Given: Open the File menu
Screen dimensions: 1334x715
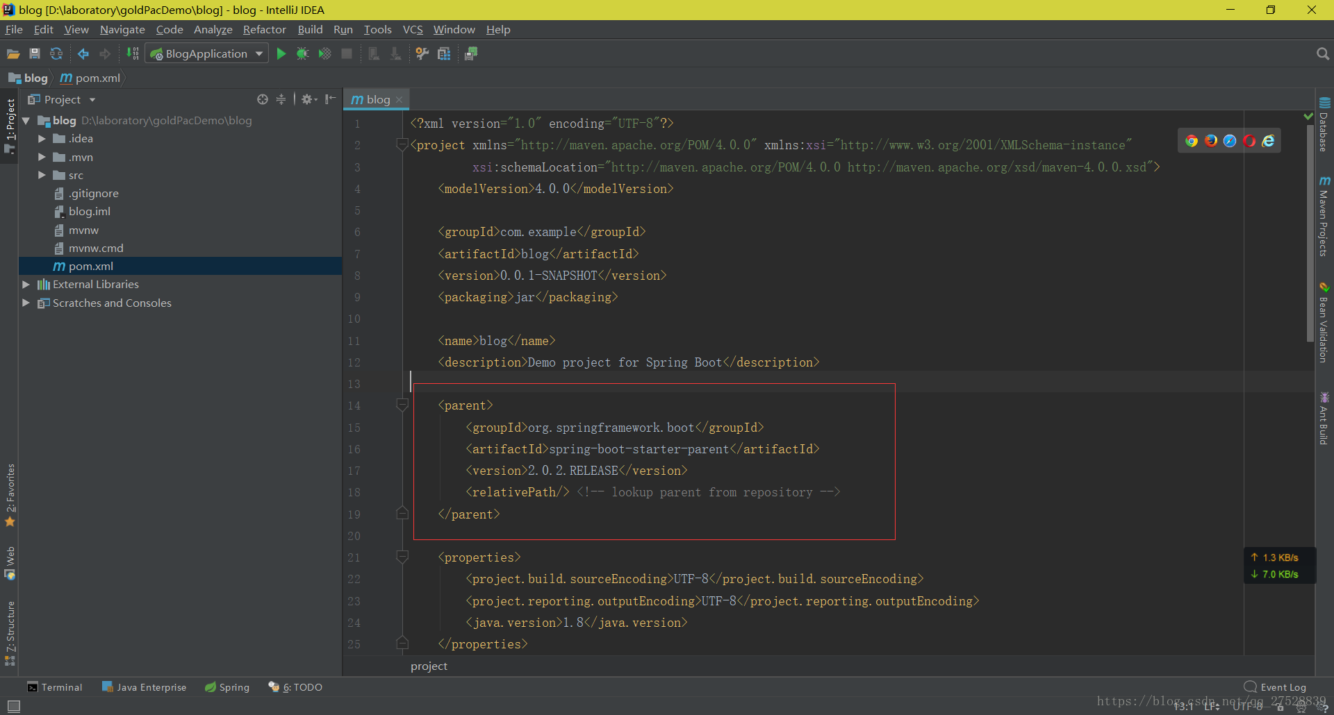Looking at the screenshot, I should (x=14, y=30).
